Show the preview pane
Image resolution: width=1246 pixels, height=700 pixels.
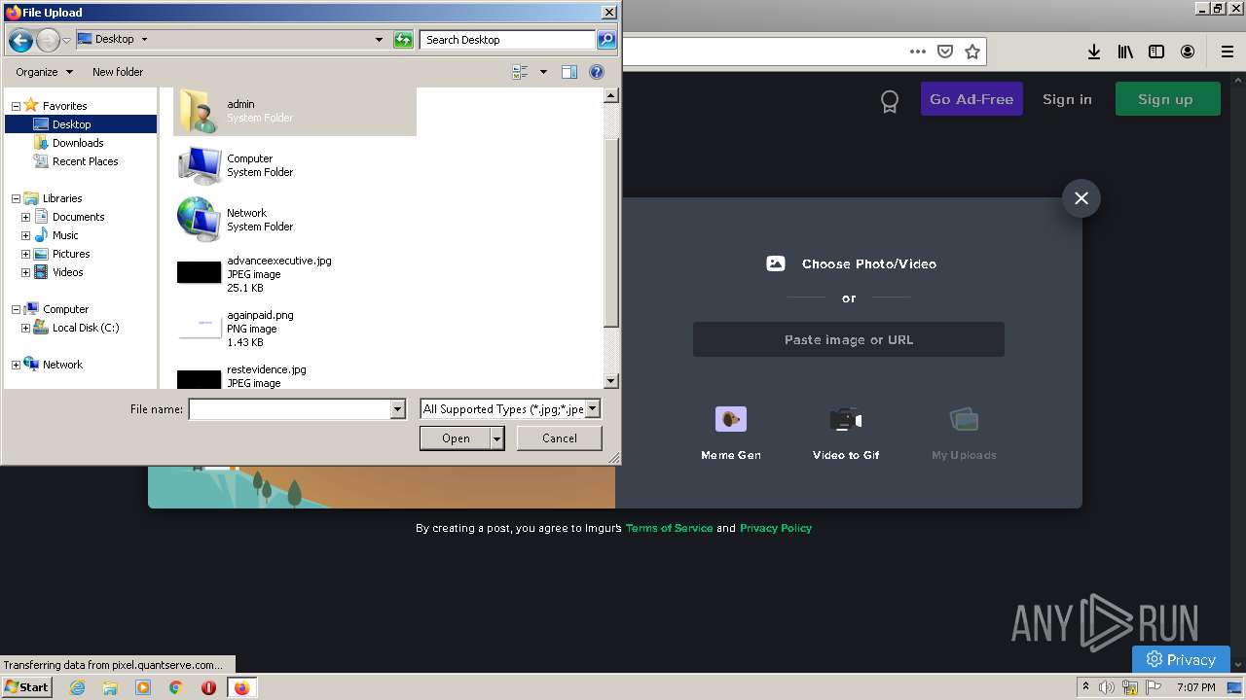click(x=569, y=72)
